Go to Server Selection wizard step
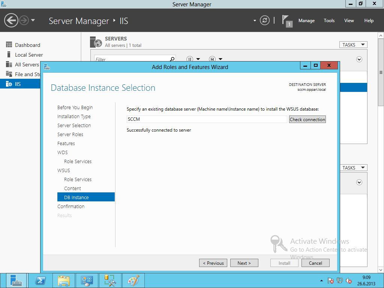This screenshot has height=288, width=384. coord(74,125)
